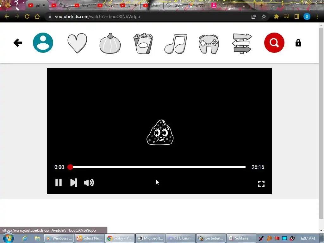Switch to the fourth YouTube tab labeled Vide
Screen dimensions: 324x243
(106, 5)
